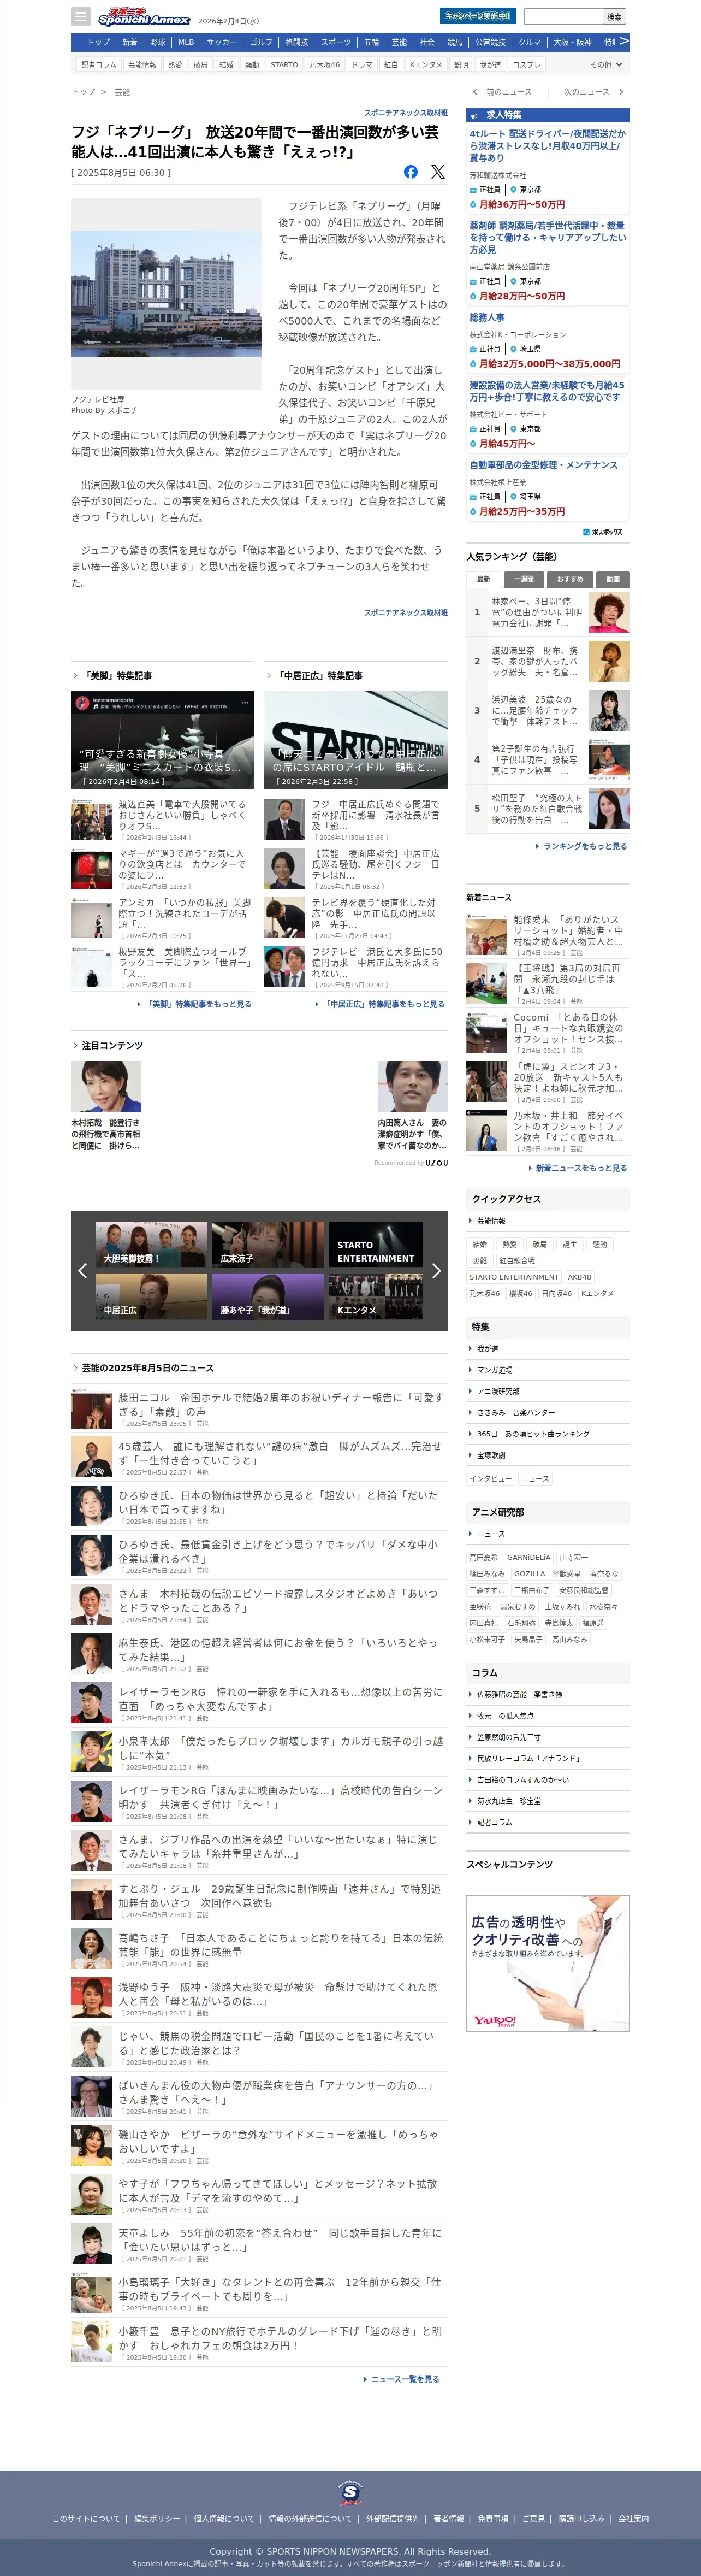Open the Fuji TV building photo
The height and width of the screenshot is (2576, 701).
166,293
